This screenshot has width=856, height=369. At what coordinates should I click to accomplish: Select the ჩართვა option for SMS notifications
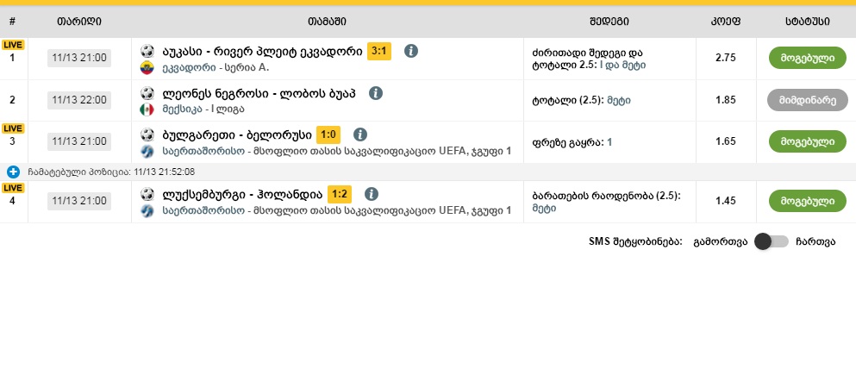[815, 241]
